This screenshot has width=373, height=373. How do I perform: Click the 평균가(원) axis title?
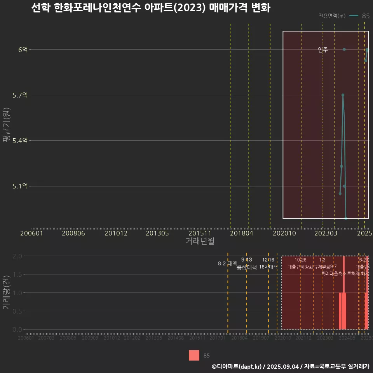tap(6, 125)
